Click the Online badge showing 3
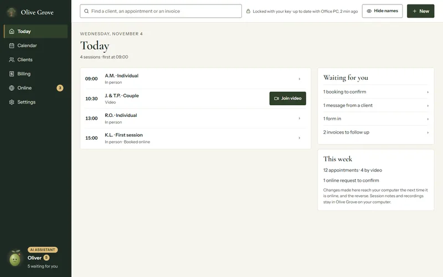 pos(60,88)
